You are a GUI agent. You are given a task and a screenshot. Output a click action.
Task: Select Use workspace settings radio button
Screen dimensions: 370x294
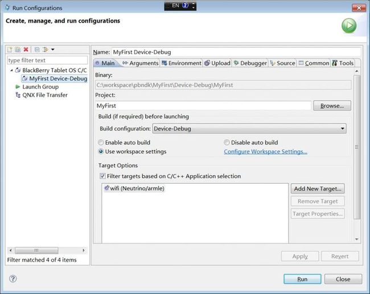(101, 151)
